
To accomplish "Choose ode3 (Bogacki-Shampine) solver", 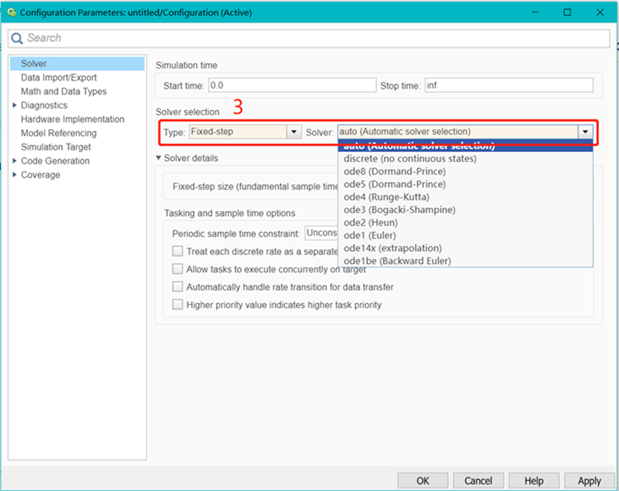I will tap(466, 210).
